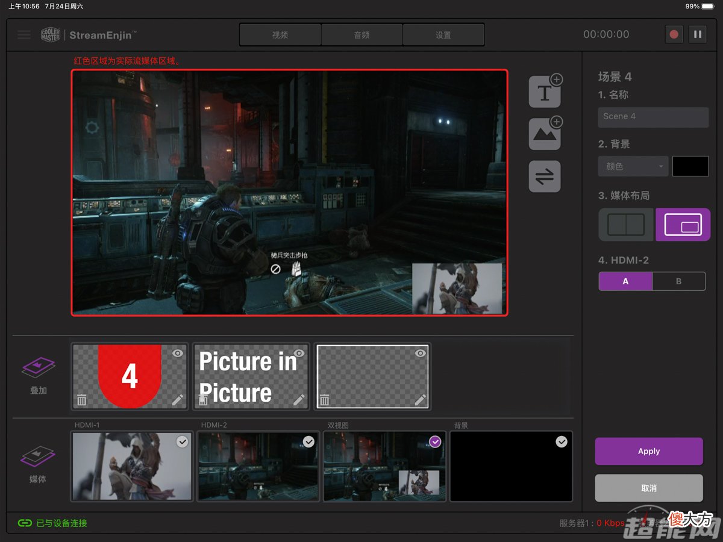
Task: Click the 00:00:00 recording timer
Action: pyautogui.click(x=606, y=34)
